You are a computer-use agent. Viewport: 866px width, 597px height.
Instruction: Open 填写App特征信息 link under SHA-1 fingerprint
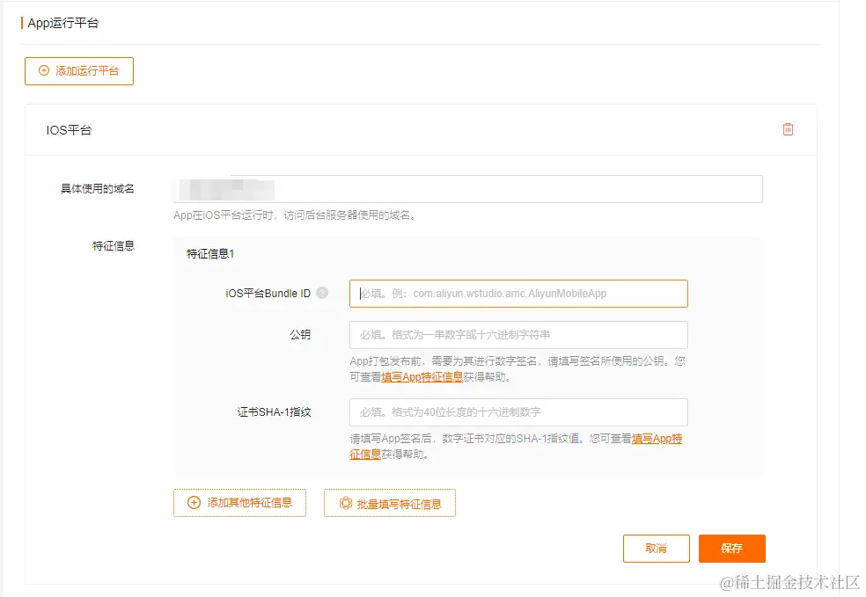pos(657,439)
